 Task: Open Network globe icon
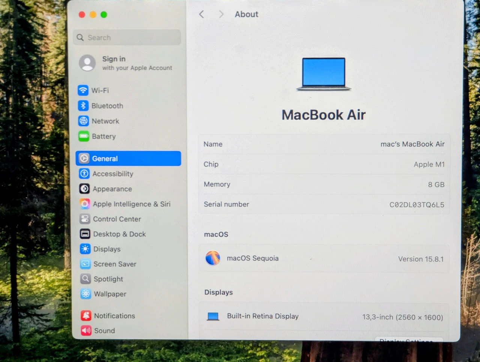pos(83,121)
